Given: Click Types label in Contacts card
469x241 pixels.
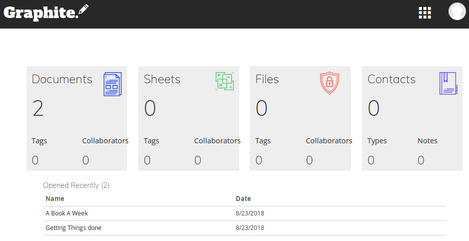Looking at the screenshot, I should 377,141.
